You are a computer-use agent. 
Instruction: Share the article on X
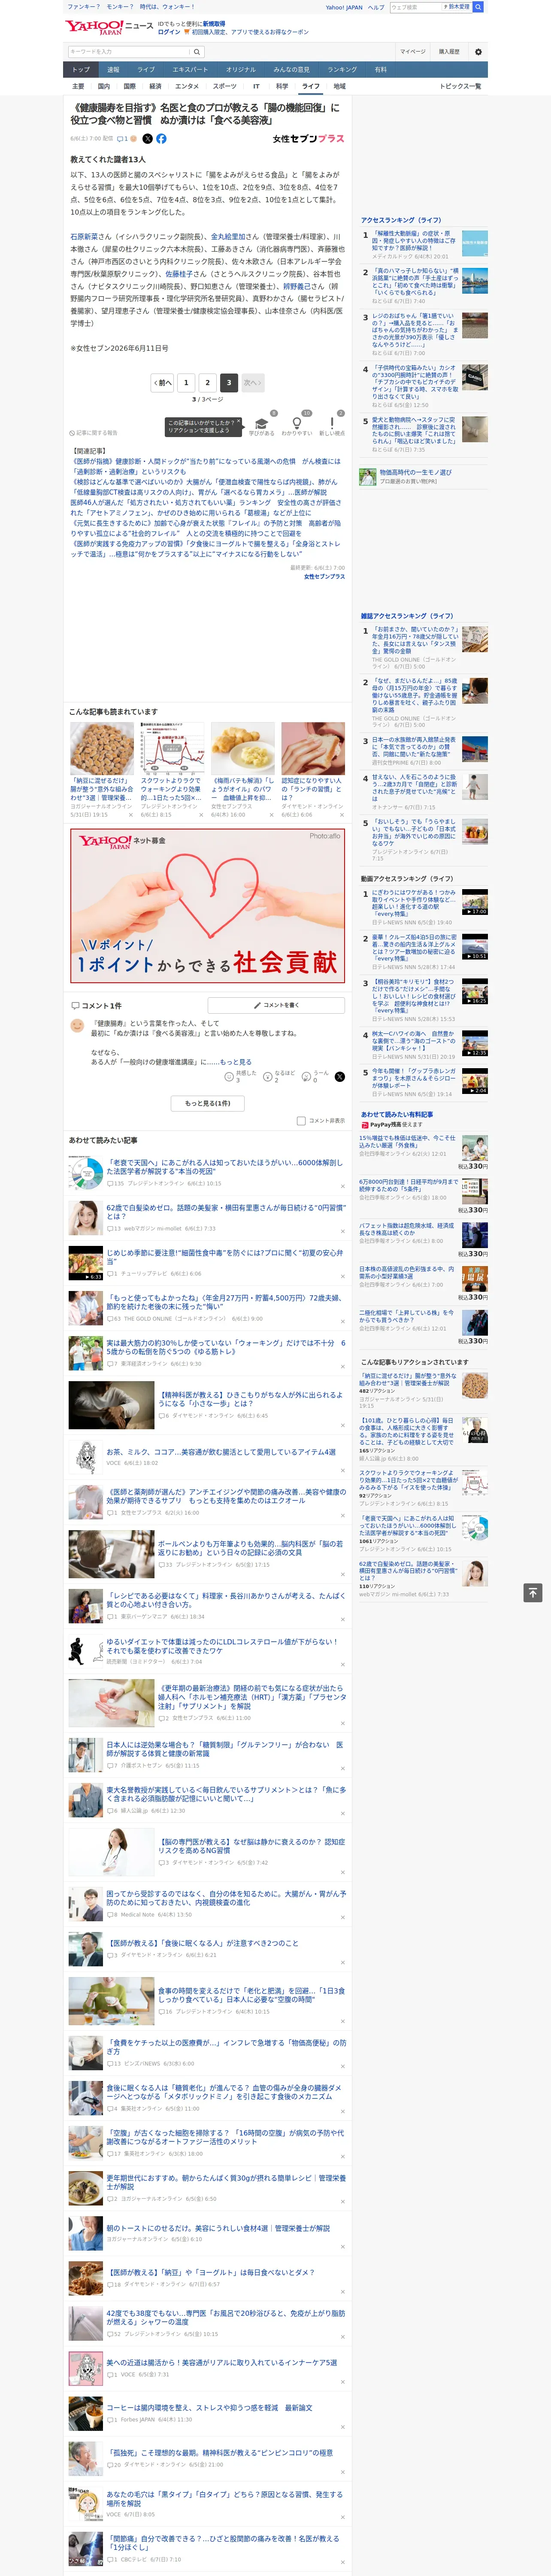tap(147, 139)
